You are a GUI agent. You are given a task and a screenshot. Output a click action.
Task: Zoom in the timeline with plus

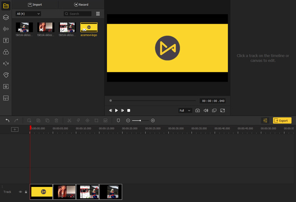153,120
